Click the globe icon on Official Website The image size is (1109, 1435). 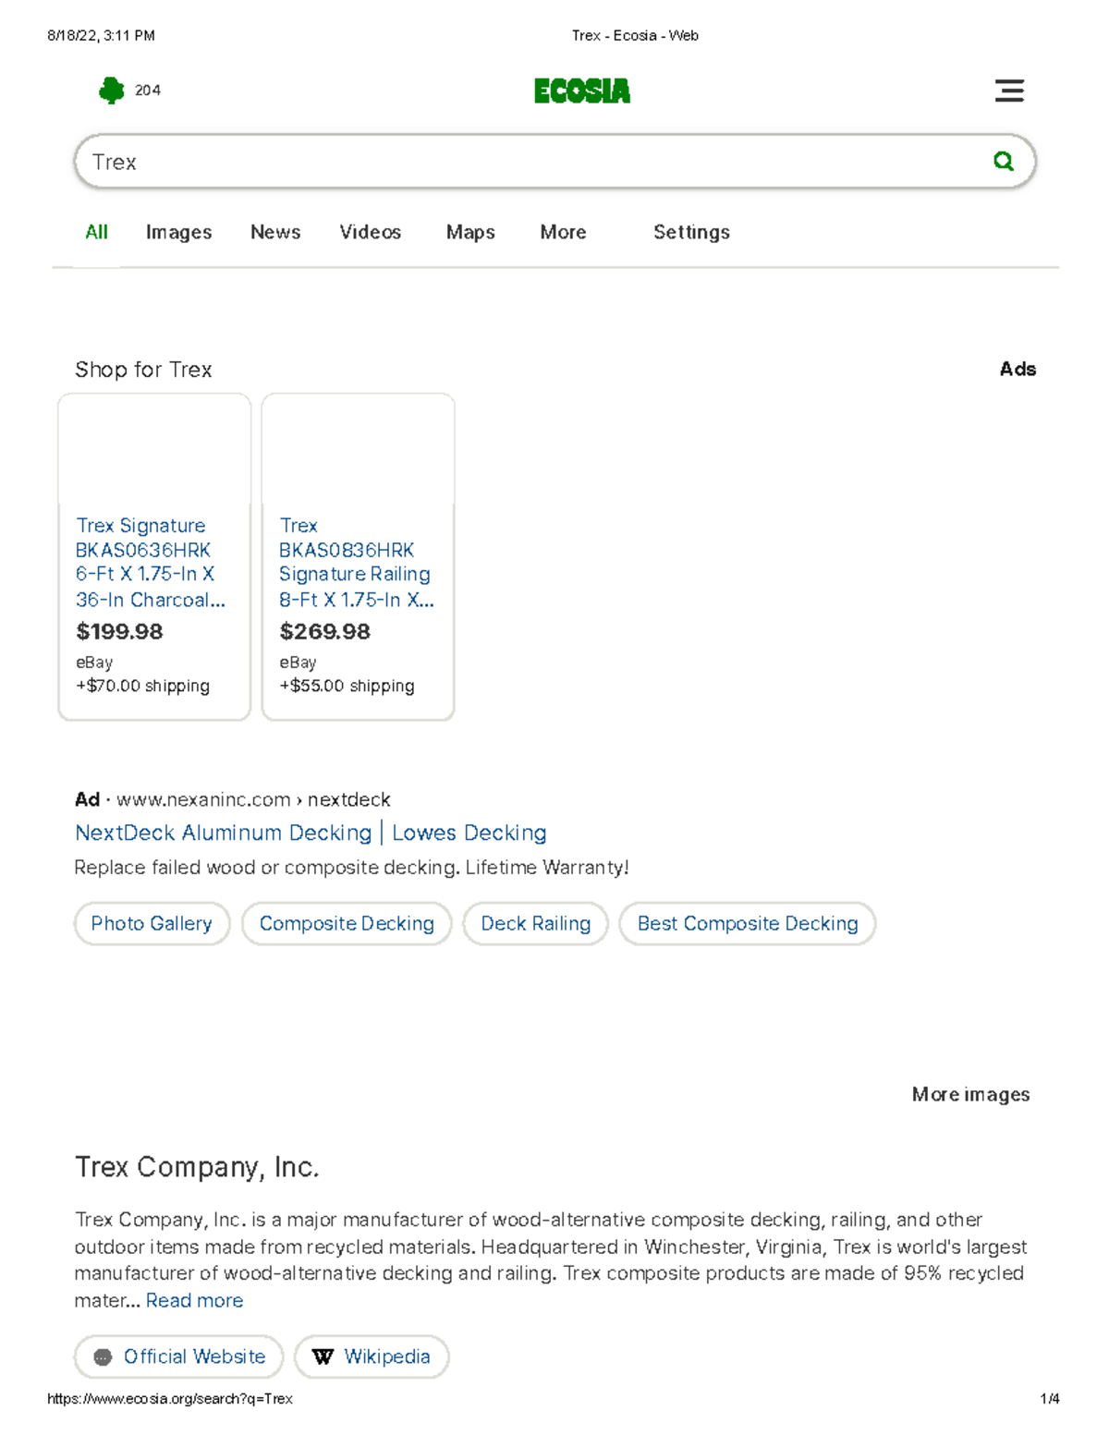coord(103,1356)
